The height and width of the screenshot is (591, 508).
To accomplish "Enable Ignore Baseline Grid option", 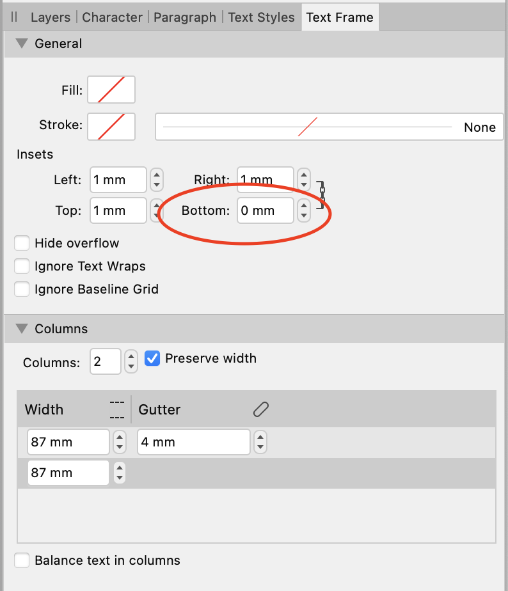I will point(22,289).
